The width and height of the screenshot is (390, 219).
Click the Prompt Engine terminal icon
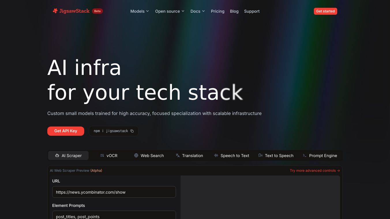coord(305,156)
